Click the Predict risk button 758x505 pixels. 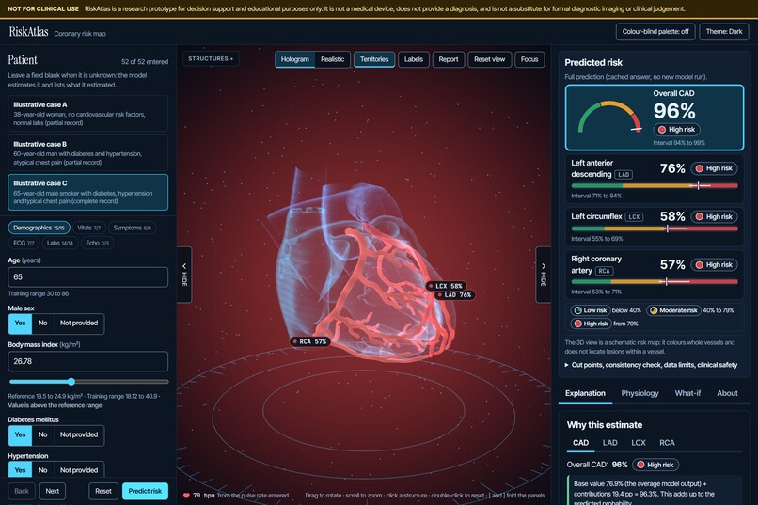point(145,491)
